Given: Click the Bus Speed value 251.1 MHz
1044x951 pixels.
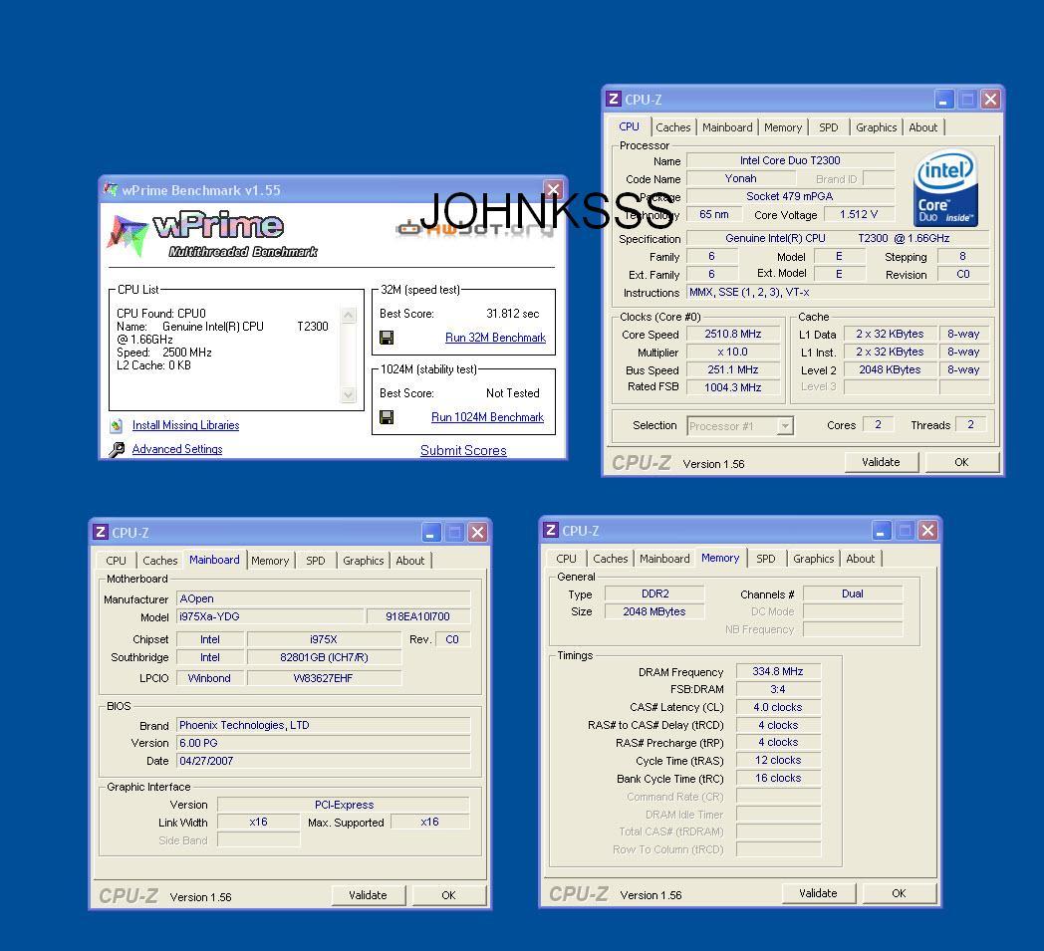Looking at the screenshot, I should (733, 369).
